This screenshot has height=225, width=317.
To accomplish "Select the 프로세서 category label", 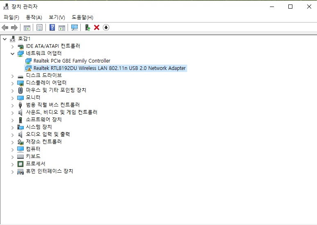I will coord(36,164).
